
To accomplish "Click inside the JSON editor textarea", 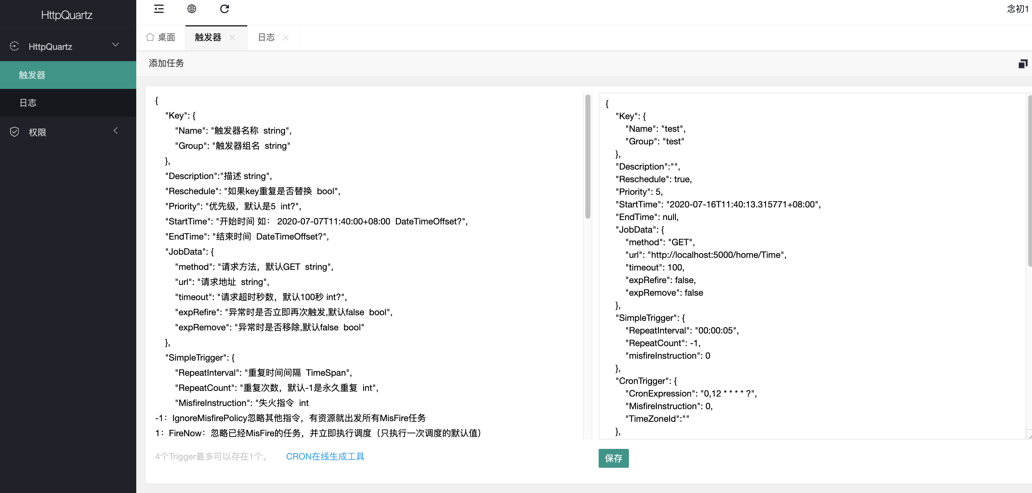I will tap(812, 266).
